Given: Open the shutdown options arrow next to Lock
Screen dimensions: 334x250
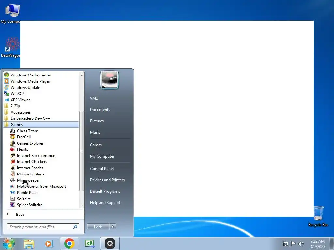Looking at the screenshot, I should point(113,227).
